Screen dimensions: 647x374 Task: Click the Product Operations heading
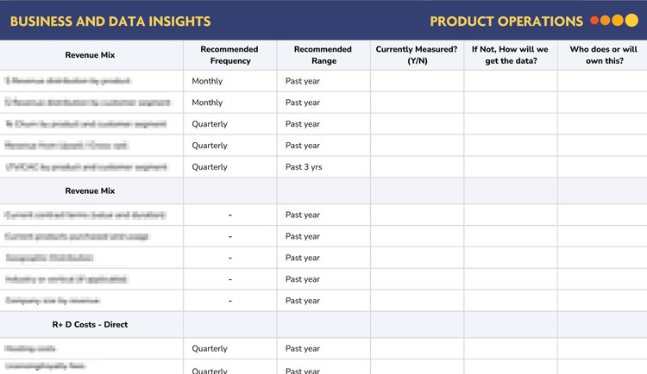(x=506, y=21)
